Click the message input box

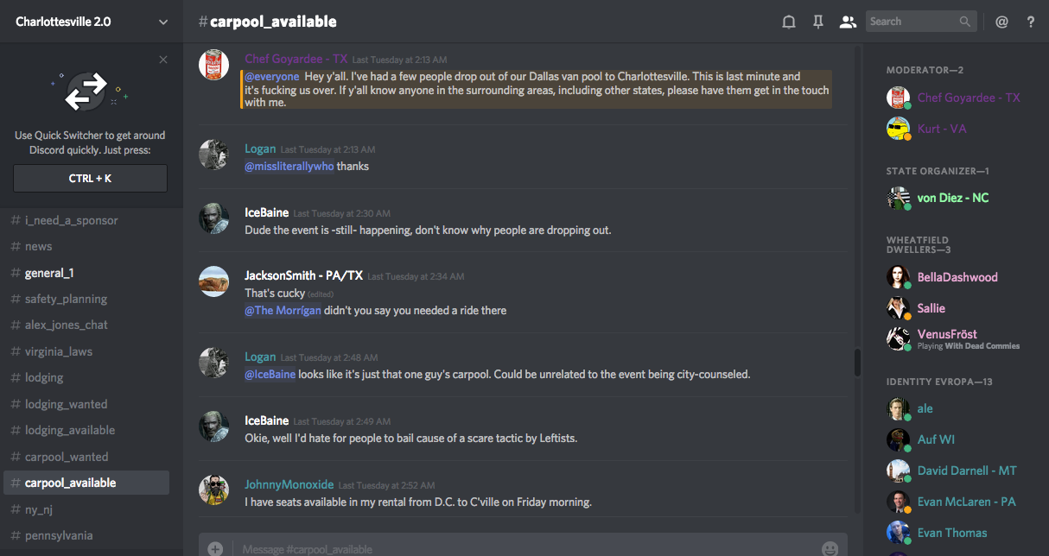[518, 548]
